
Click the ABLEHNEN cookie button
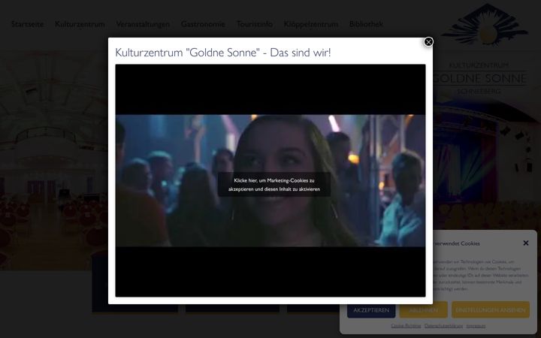click(423, 310)
